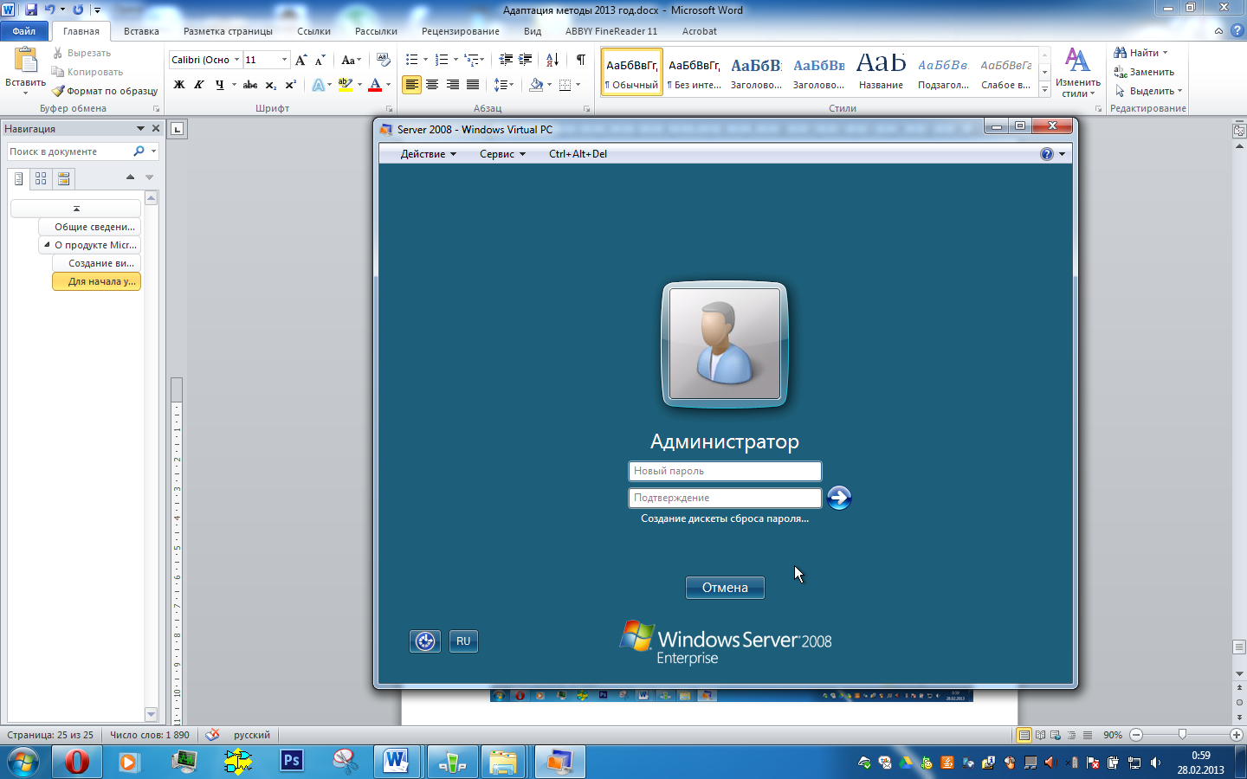The height and width of the screenshot is (779, 1247).
Task: Toggle underline (Ч) formatting
Action: [219, 85]
